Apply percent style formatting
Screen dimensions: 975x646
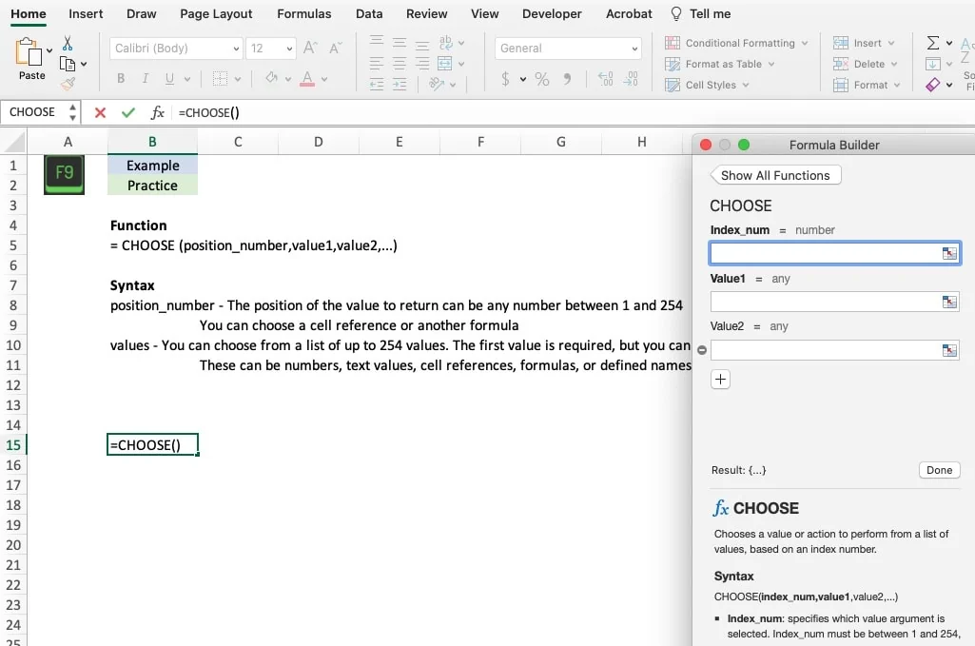coord(542,80)
